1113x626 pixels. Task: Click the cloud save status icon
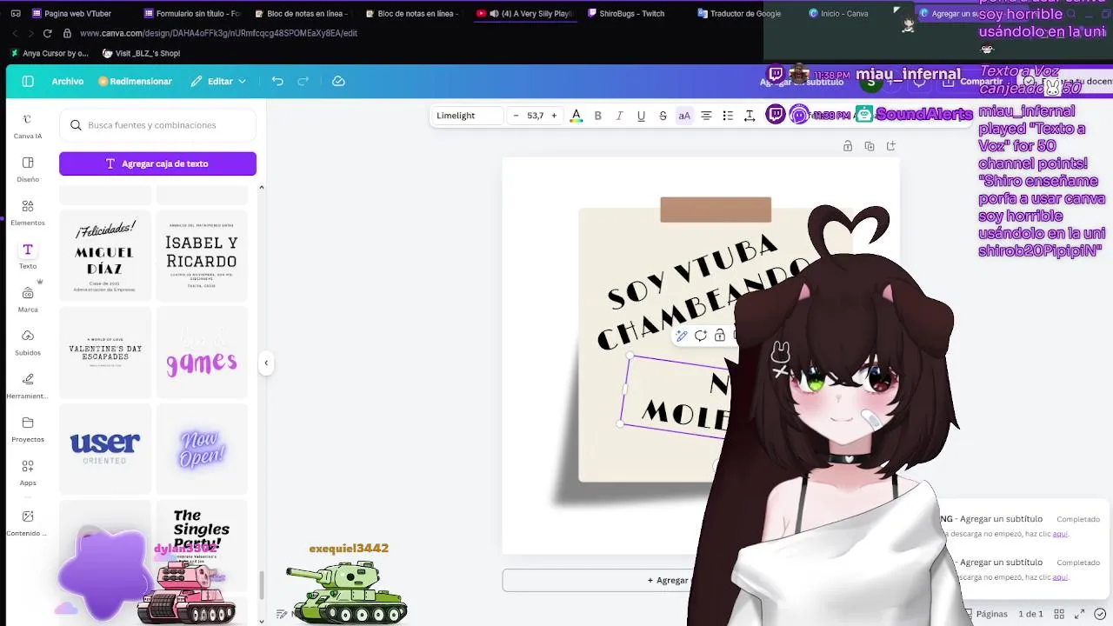tap(339, 81)
